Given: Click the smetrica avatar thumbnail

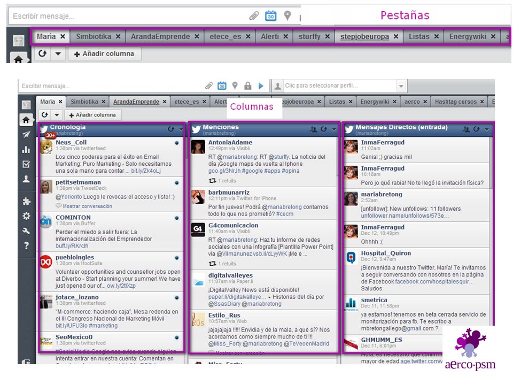Looking at the screenshot, I should click(x=351, y=304).
